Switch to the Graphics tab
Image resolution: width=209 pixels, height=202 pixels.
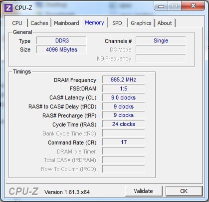pos(141,23)
